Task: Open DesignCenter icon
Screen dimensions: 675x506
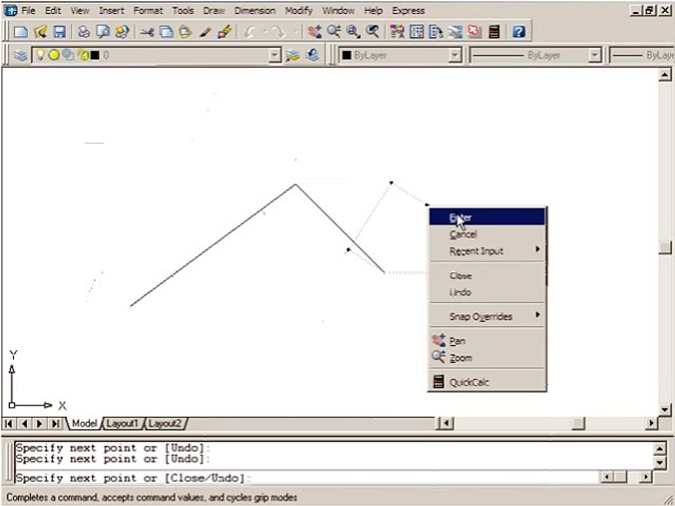Action: (417, 32)
